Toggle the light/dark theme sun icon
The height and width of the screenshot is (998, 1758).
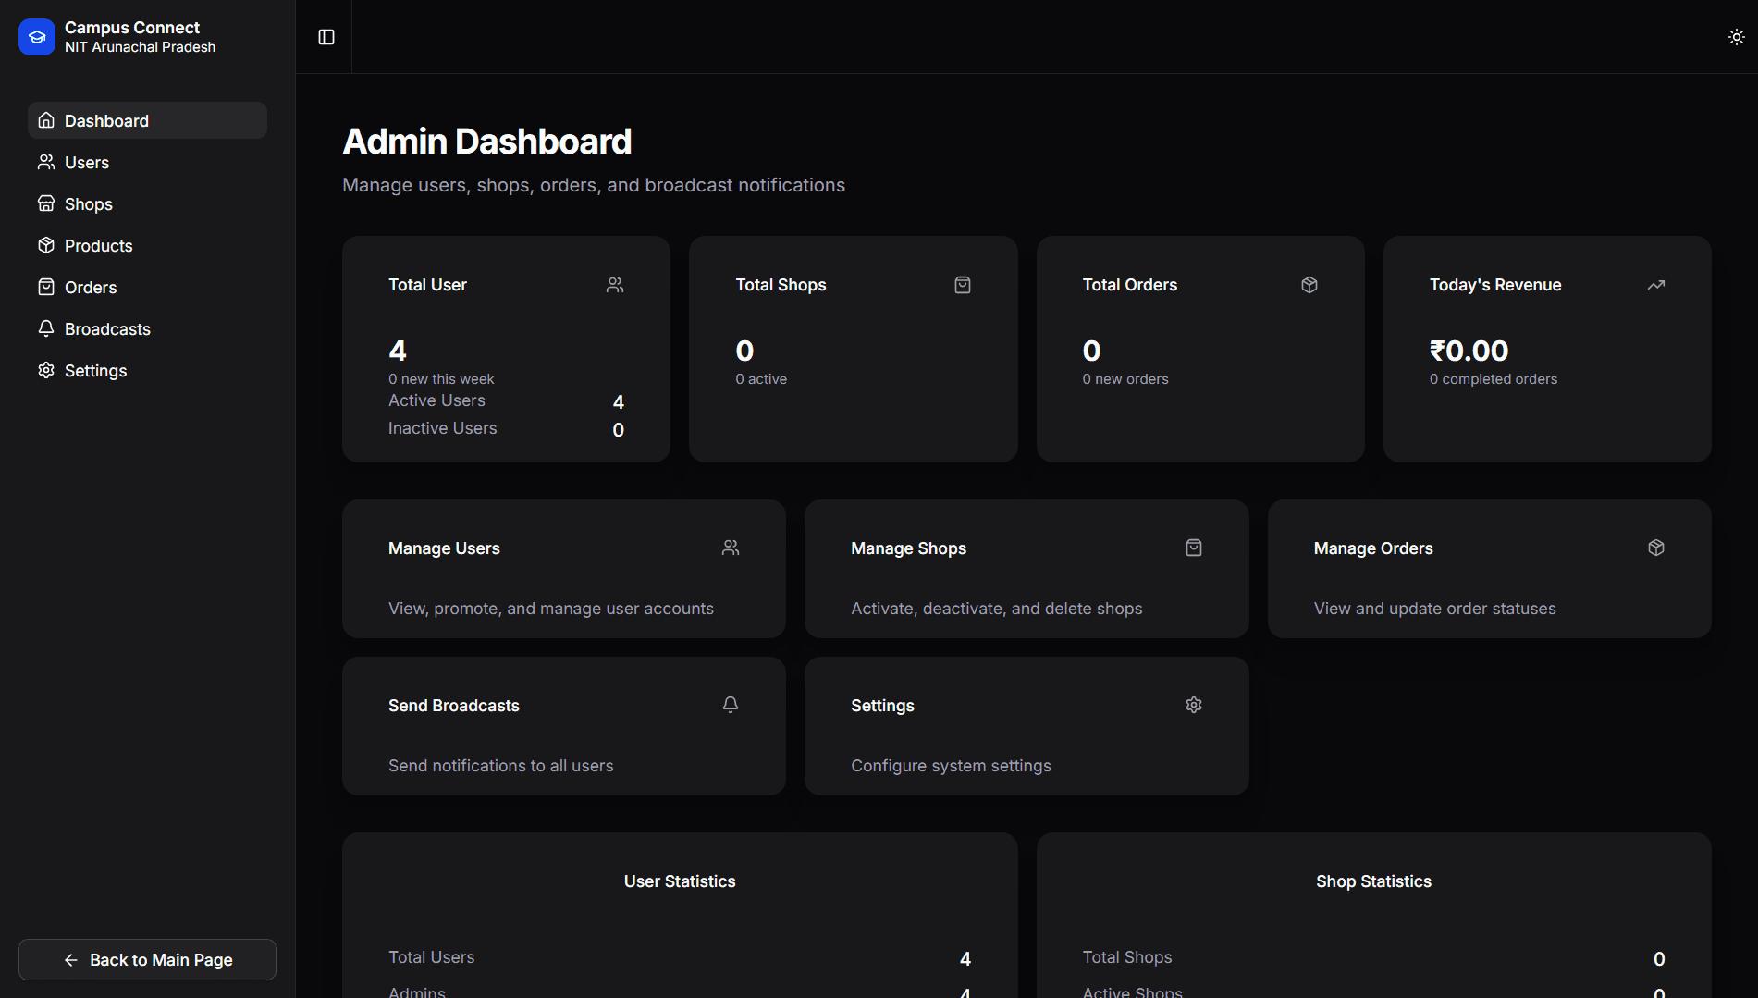point(1736,37)
